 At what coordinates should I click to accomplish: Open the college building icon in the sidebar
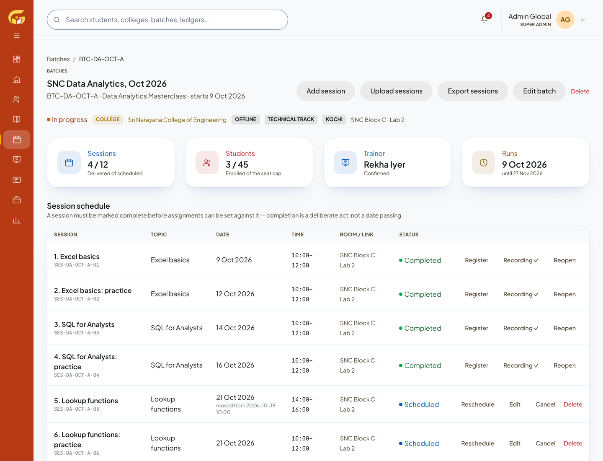(17, 79)
